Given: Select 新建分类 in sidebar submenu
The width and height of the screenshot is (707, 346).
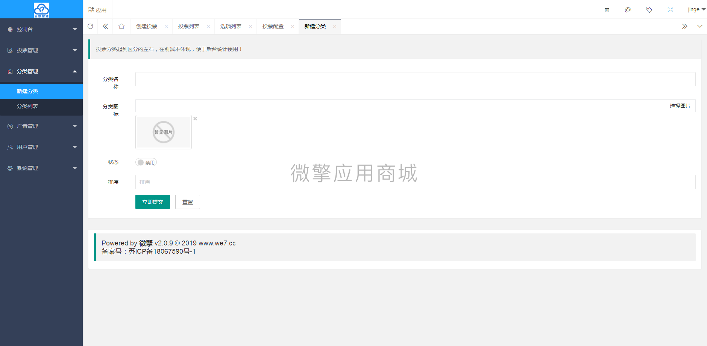Looking at the screenshot, I should tap(41, 91).
